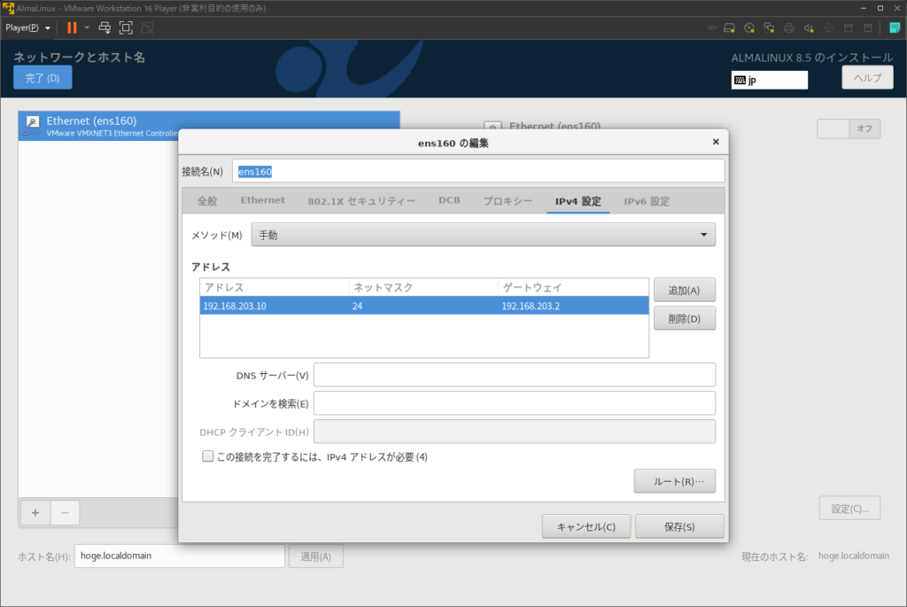Select the gateway cell 192.168.203.2
Image resolution: width=907 pixels, height=607 pixels.
[x=573, y=306]
